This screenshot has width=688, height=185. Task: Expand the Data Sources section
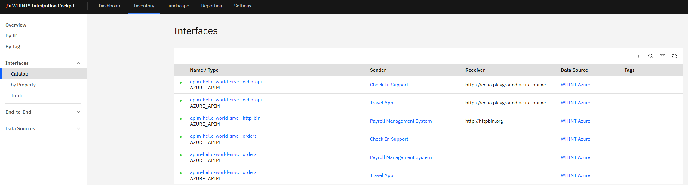click(78, 128)
